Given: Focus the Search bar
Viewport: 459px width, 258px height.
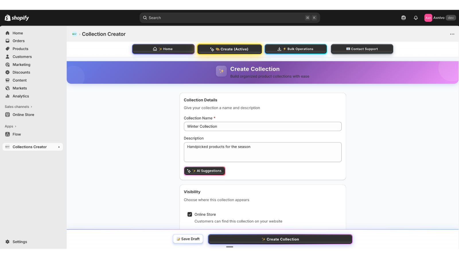Looking at the screenshot, I should click(x=229, y=18).
